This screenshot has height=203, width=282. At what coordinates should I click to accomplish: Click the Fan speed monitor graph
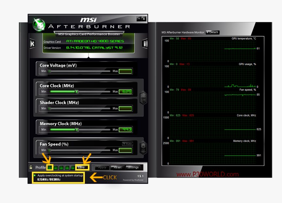213,102
